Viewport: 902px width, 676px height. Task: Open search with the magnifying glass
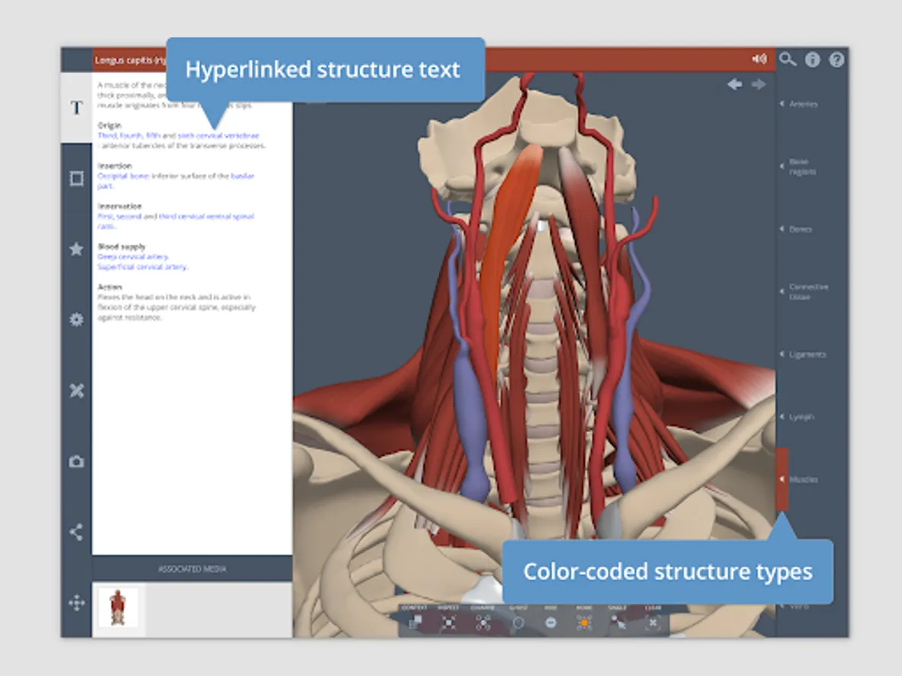[787, 59]
